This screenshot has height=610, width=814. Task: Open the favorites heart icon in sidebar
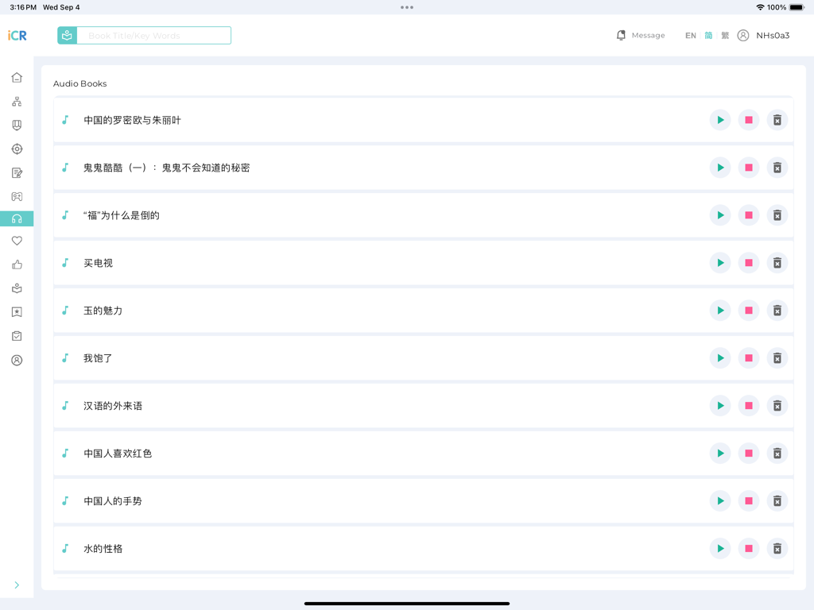(x=17, y=240)
